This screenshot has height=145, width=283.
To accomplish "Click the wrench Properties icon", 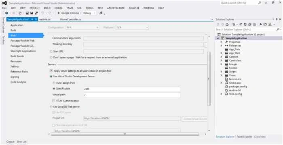I will coord(260,24).
